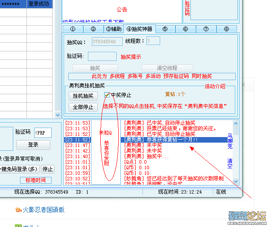
Task: Toggle the 中奖停止 checkbox
Action: (x=107, y=95)
